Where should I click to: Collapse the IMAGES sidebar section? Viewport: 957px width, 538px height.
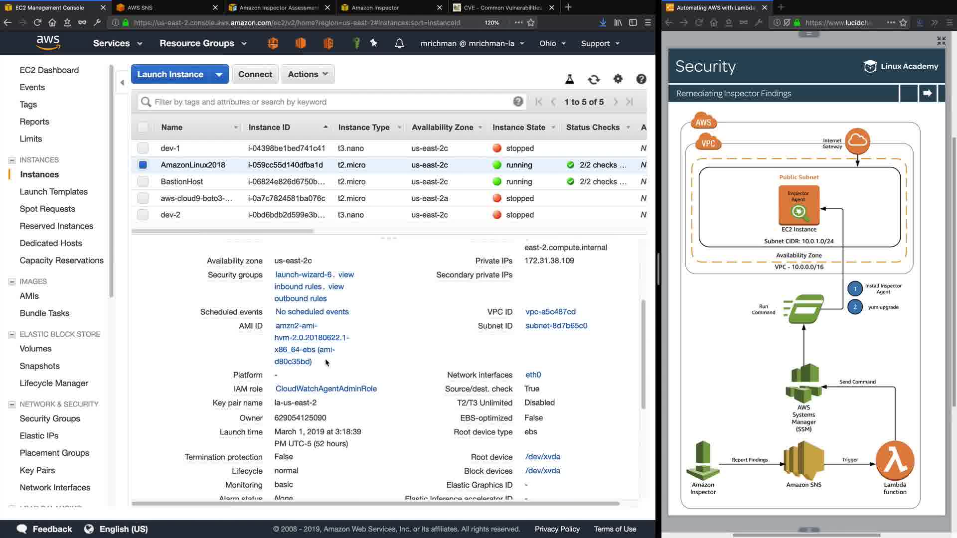(12, 281)
